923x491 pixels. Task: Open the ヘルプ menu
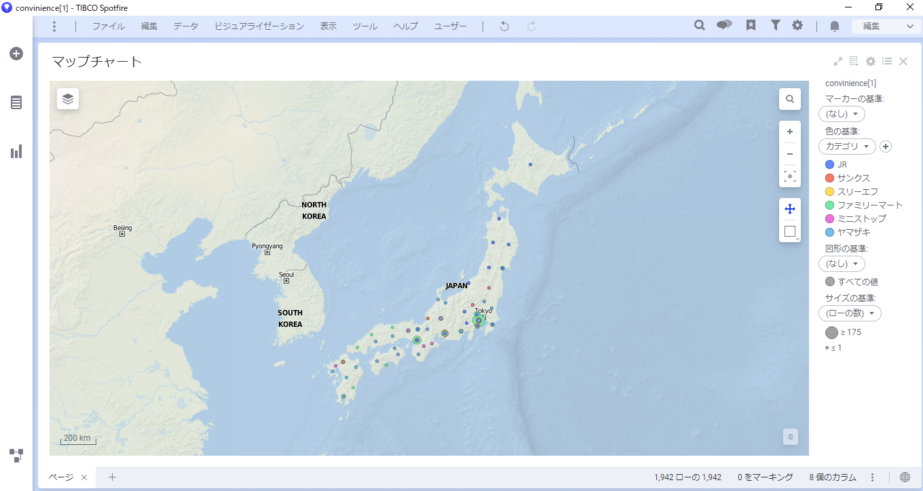click(406, 26)
